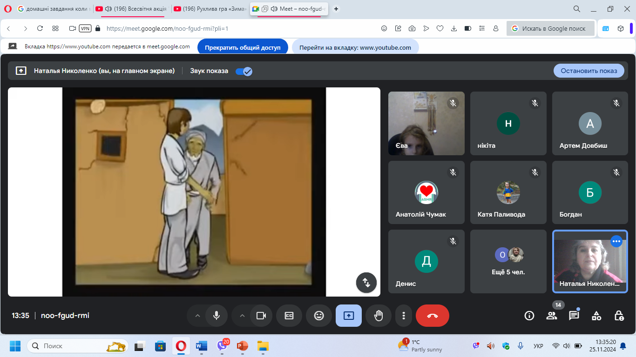636x357 pixels.
Task: Switch to Рухлива гра «Зима» tab
Action: coord(210,9)
